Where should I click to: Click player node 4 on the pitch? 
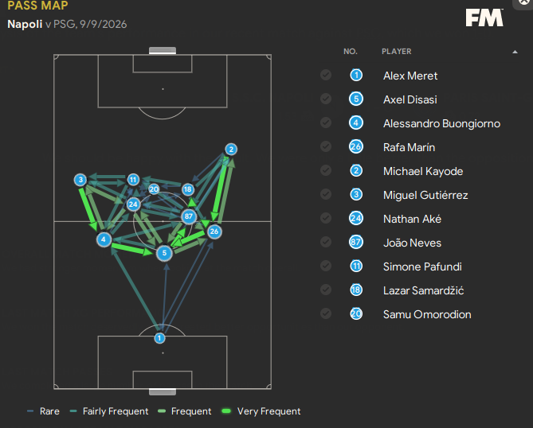click(104, 239)
